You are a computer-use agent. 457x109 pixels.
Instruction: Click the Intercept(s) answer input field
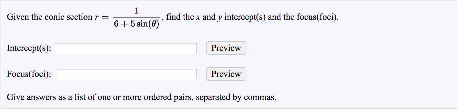coord(126,48)
